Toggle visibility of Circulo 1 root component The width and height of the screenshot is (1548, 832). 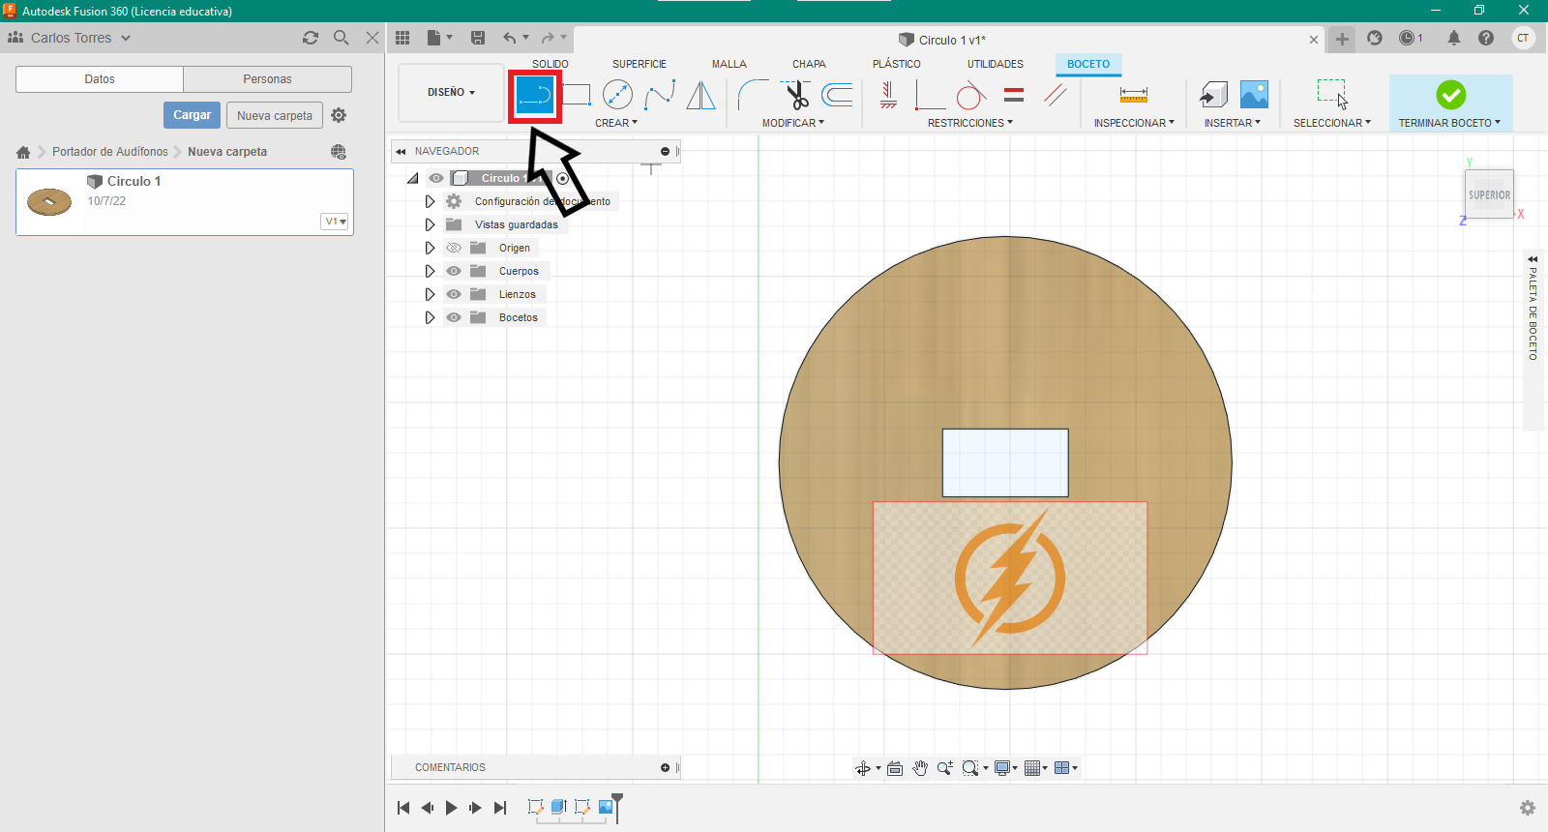[436, 178]
